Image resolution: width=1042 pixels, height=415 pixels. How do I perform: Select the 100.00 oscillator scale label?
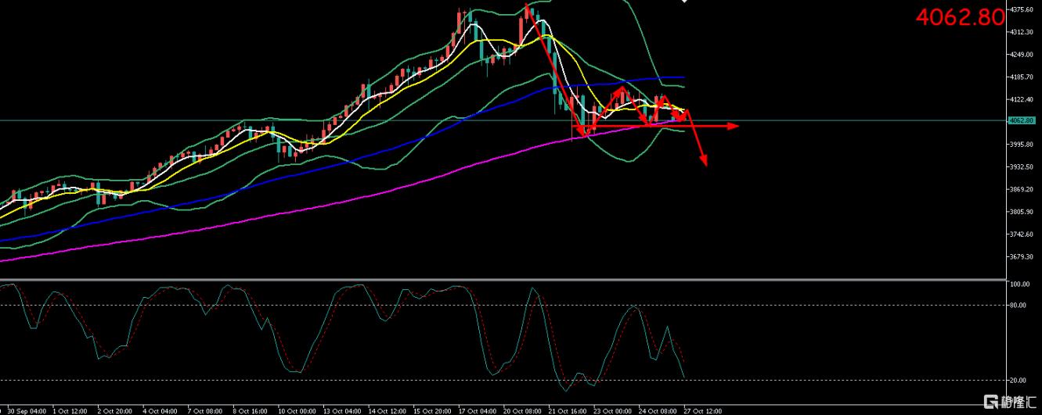click(x=1020, y=284)
